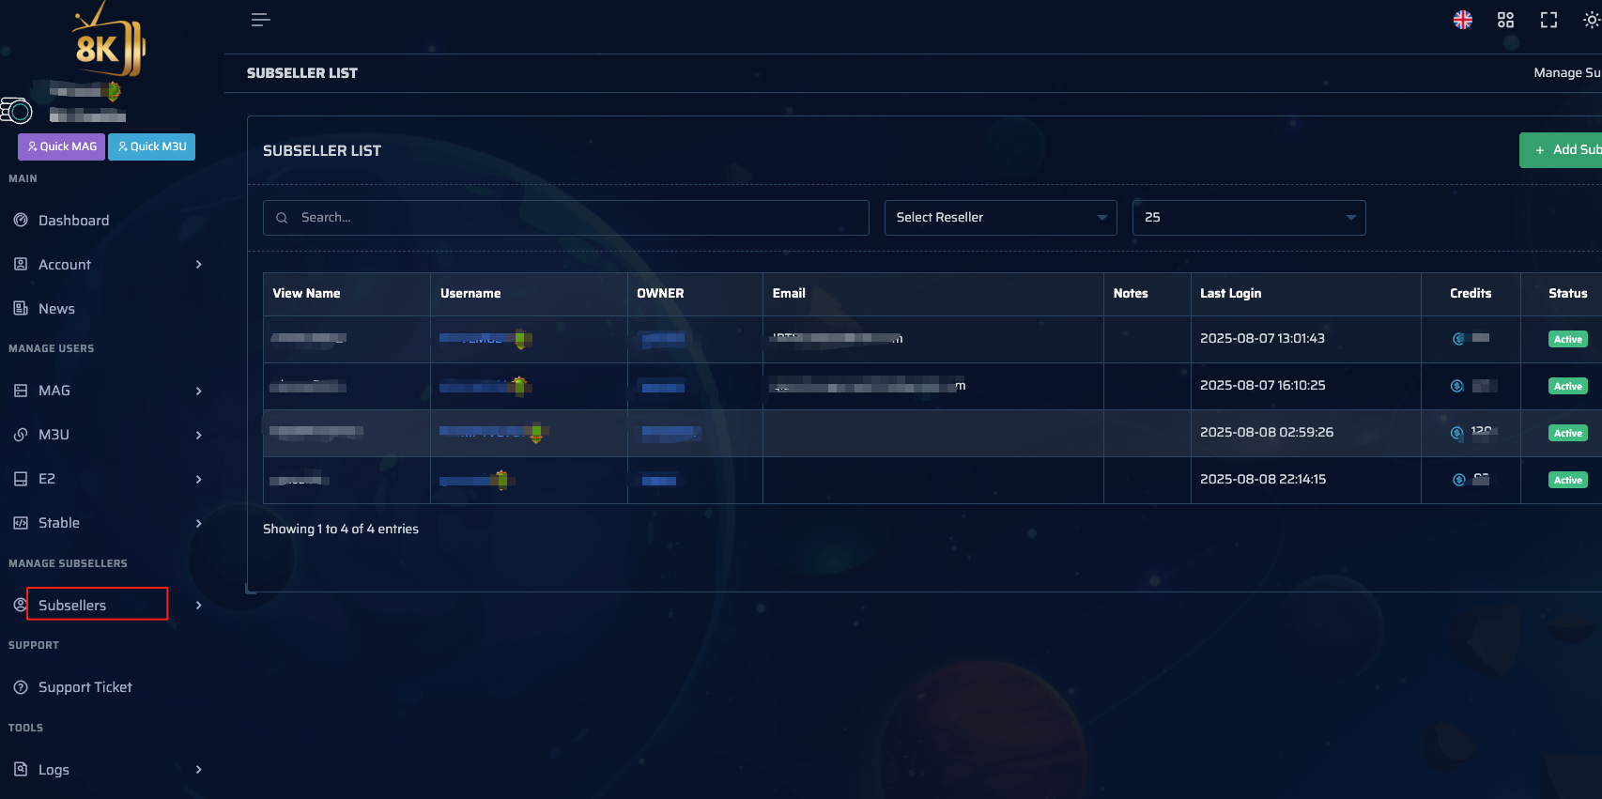Expand the Stable menu chevron

pos(198,523)
